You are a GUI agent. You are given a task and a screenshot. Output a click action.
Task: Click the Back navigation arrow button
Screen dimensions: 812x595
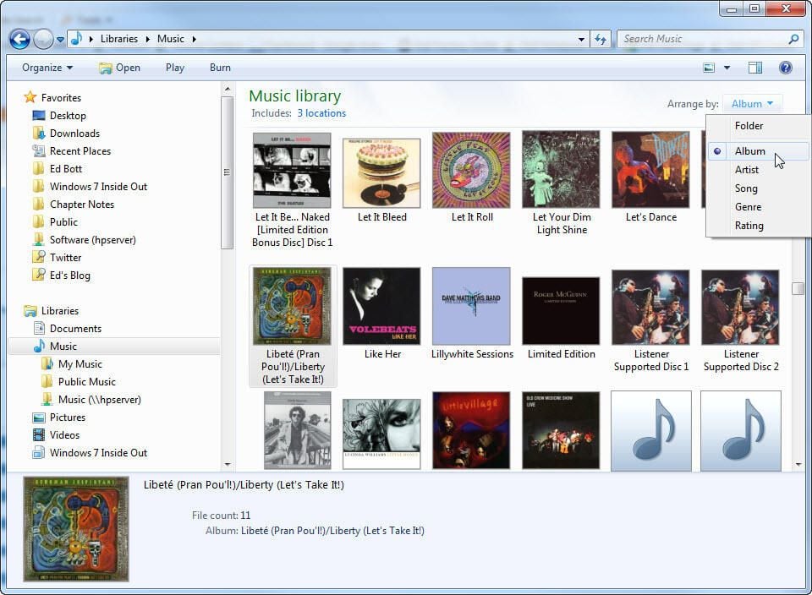click(19, 40)
